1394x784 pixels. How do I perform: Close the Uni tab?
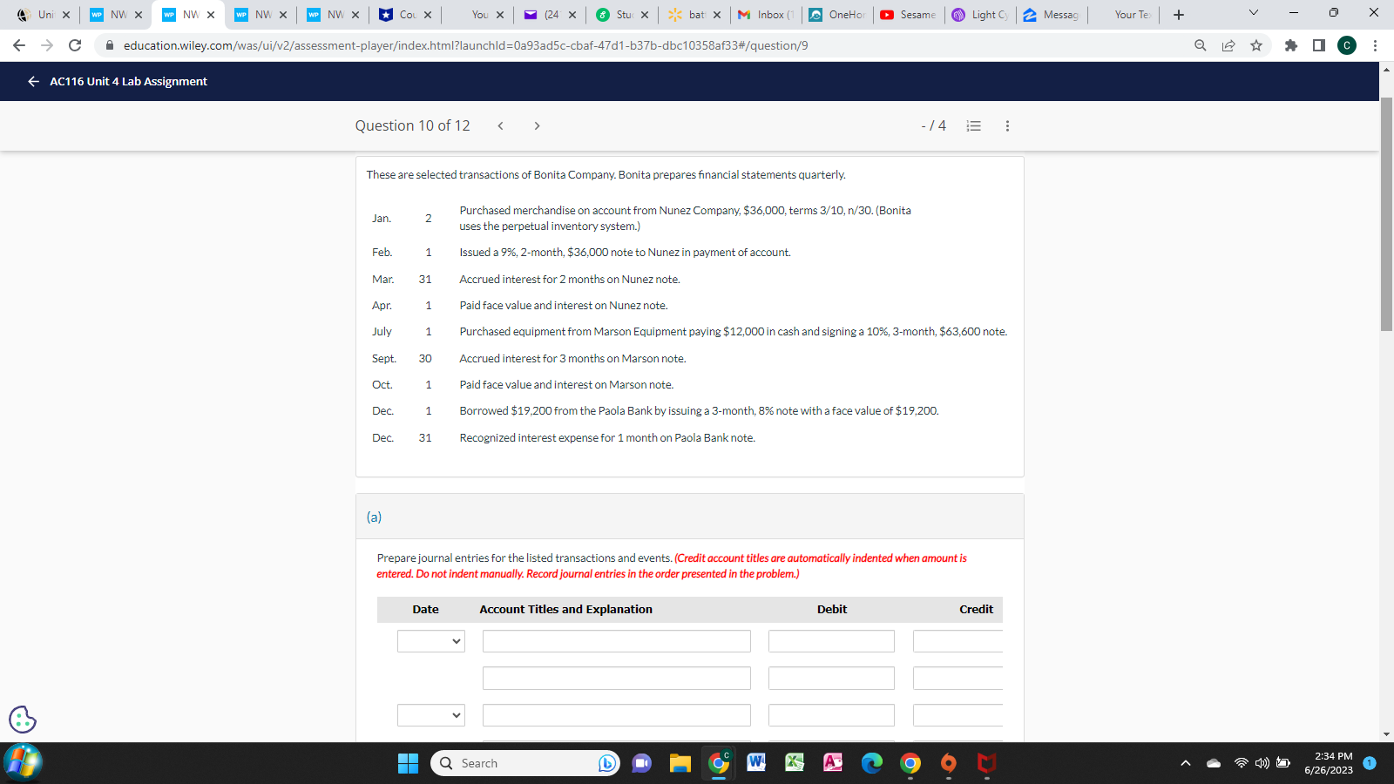point(66,15)
